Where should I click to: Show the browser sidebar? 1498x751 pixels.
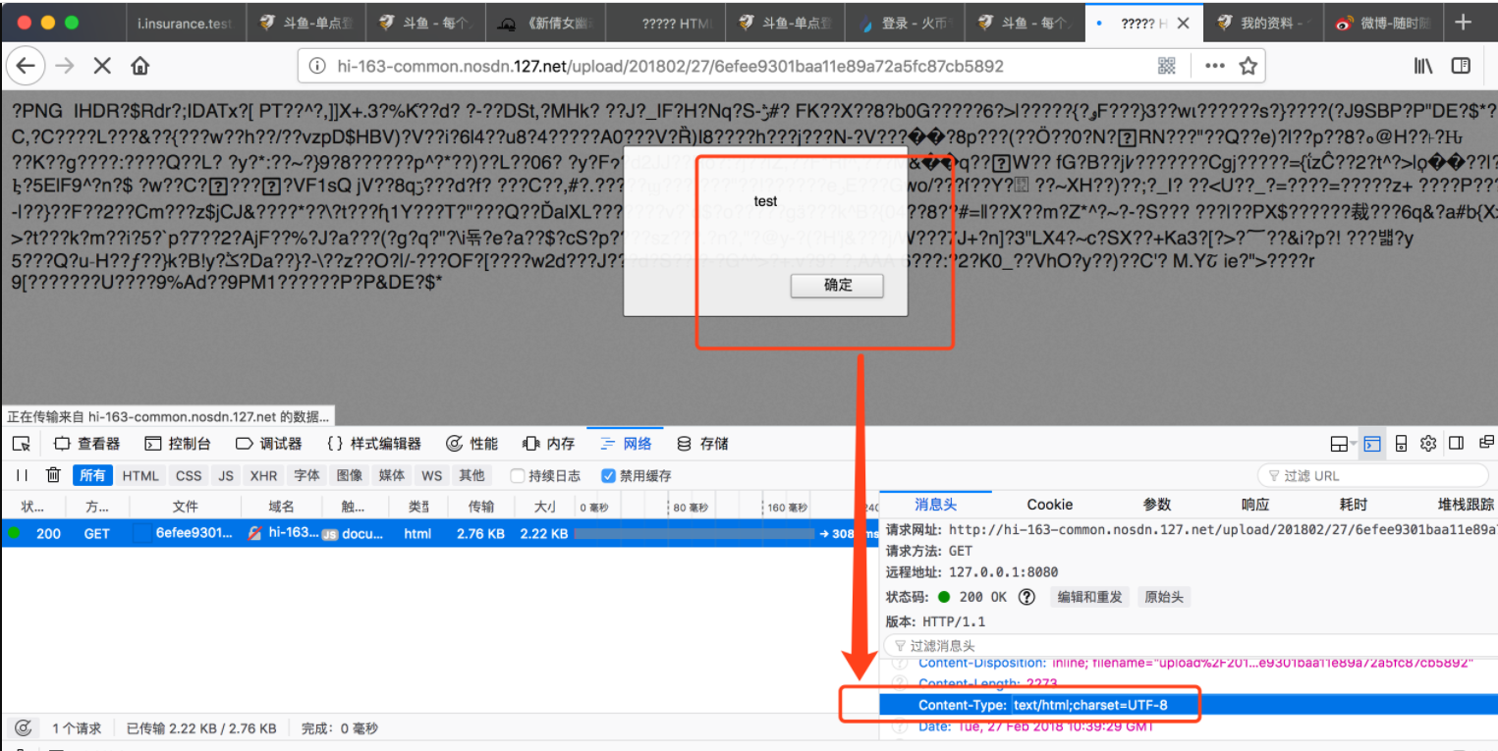point(1461,66)
